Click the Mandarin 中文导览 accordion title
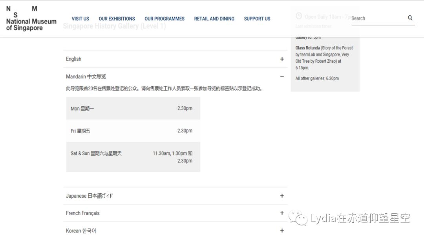 click(86, 76)
